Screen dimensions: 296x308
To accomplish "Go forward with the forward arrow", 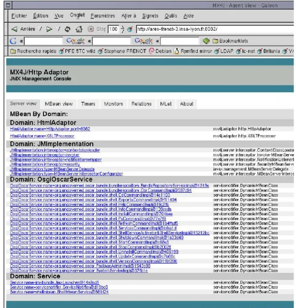I will coord(49,29).
